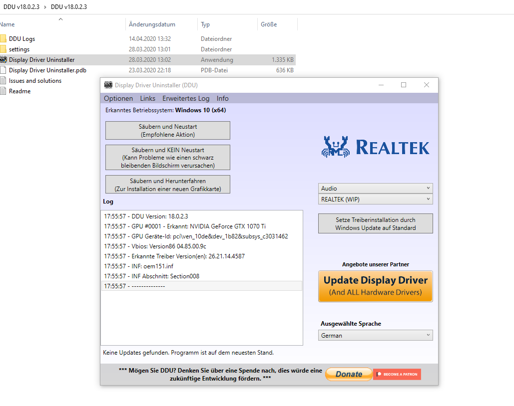Click Säubern und KEIN Neustart button
The image size is (514, 406).
(x=168, y=158)
